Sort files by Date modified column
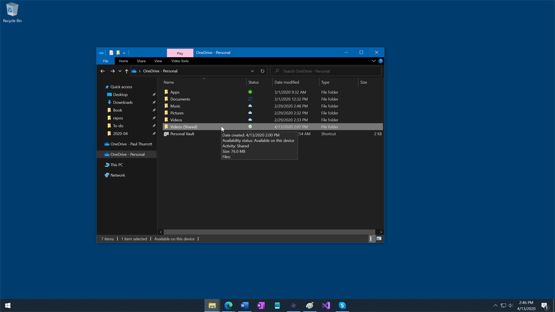Viewport: 555px width, 312px height. click(x=287, y=82)
